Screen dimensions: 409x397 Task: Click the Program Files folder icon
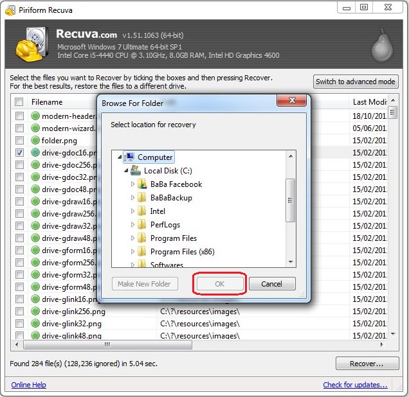click(141, 238)
